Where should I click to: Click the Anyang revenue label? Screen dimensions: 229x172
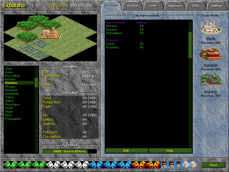[211, 96]
